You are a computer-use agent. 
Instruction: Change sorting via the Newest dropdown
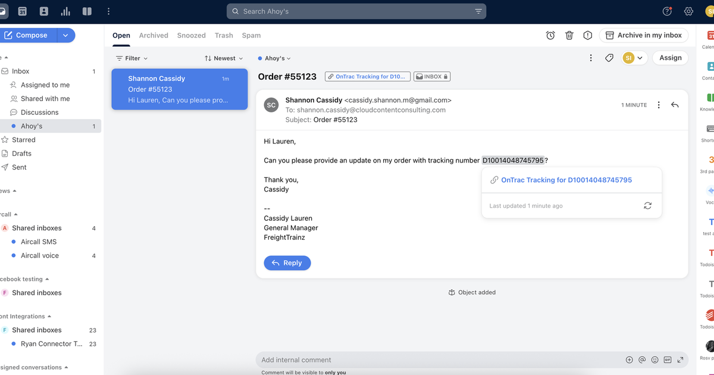(224, 58)
